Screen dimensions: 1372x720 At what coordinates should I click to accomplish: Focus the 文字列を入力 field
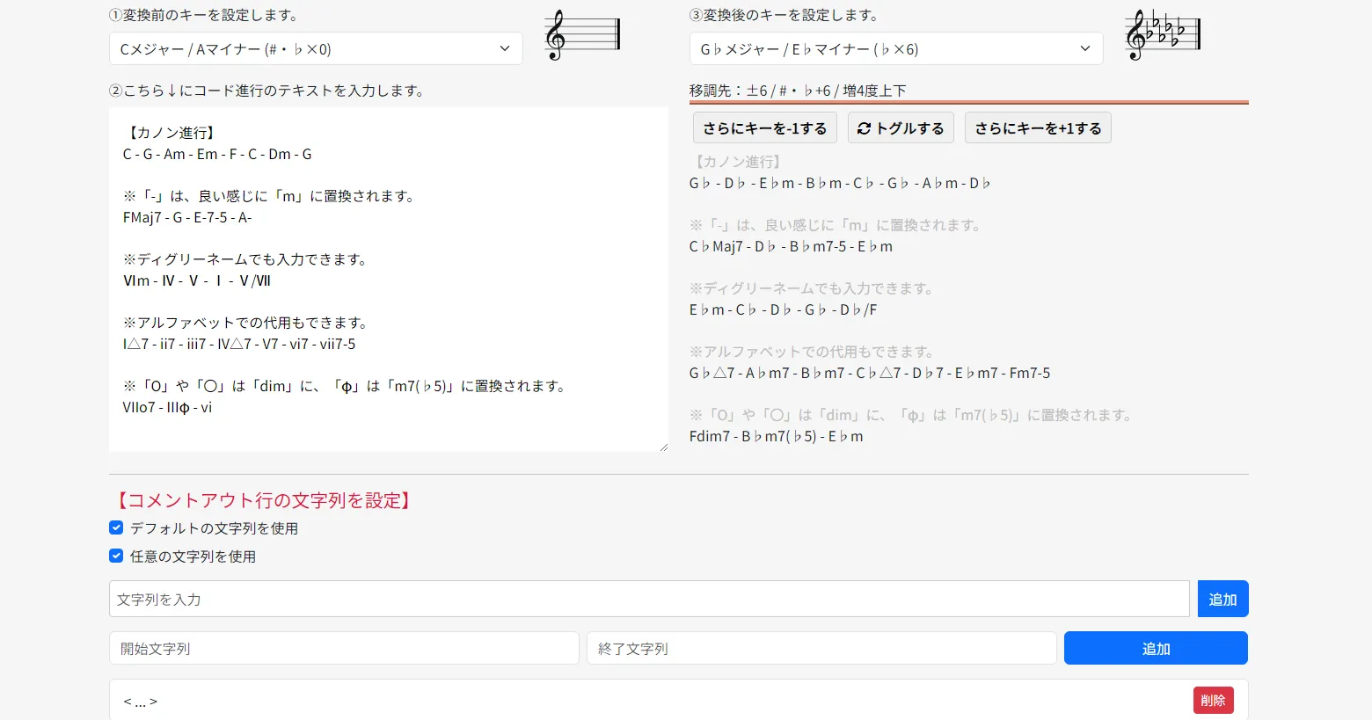(649, 599)
